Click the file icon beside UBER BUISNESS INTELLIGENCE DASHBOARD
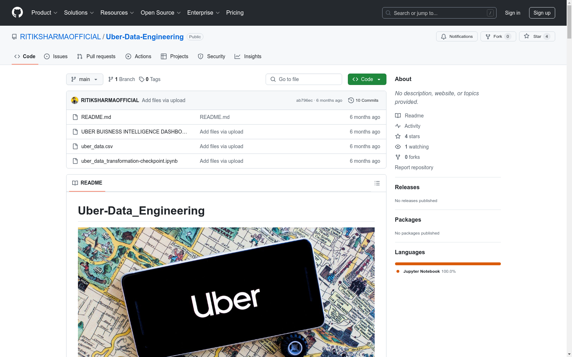Viewport: 572px width, 357px height. click(x=75, y=132)
